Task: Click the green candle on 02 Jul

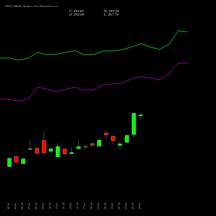Action: point(10,162)
